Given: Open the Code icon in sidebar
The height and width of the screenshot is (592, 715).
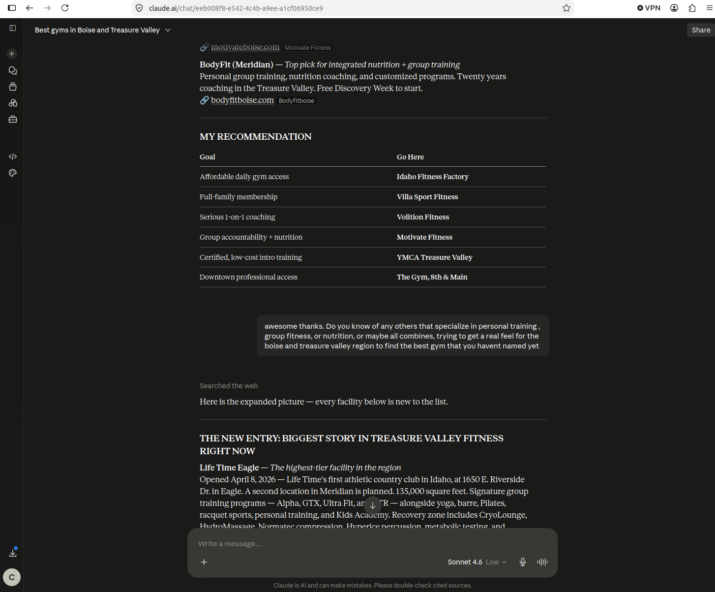Looking at the screenshot, I should (13, 156).
